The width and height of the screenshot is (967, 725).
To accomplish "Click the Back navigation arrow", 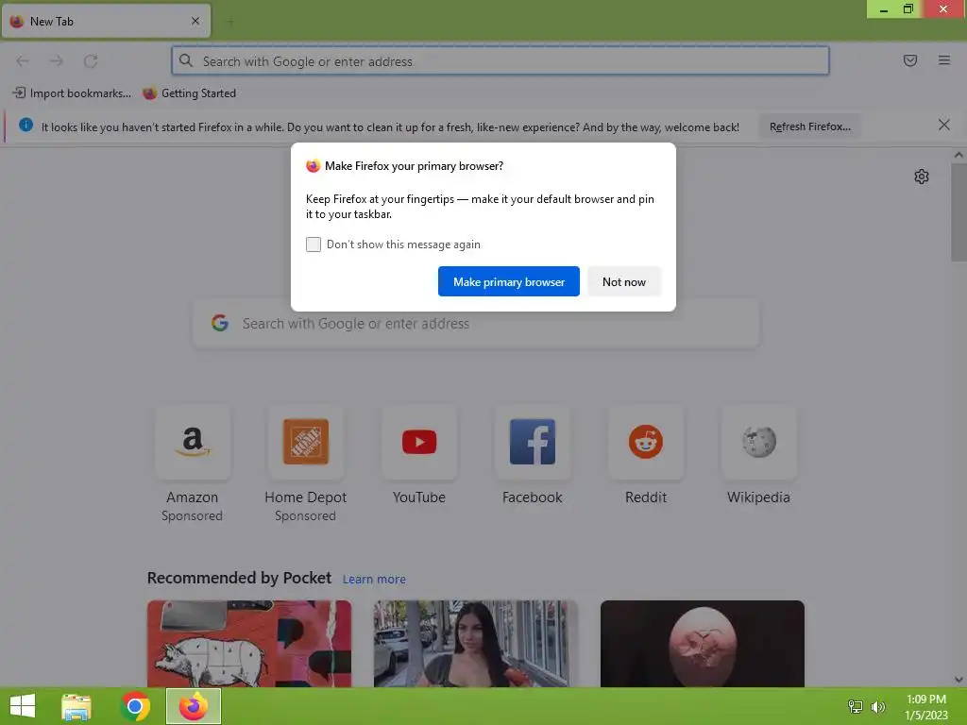I will (23, 60).
